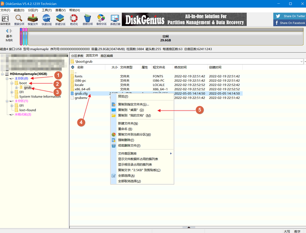Go to previous disk with left arrow

tap(7, 31)
